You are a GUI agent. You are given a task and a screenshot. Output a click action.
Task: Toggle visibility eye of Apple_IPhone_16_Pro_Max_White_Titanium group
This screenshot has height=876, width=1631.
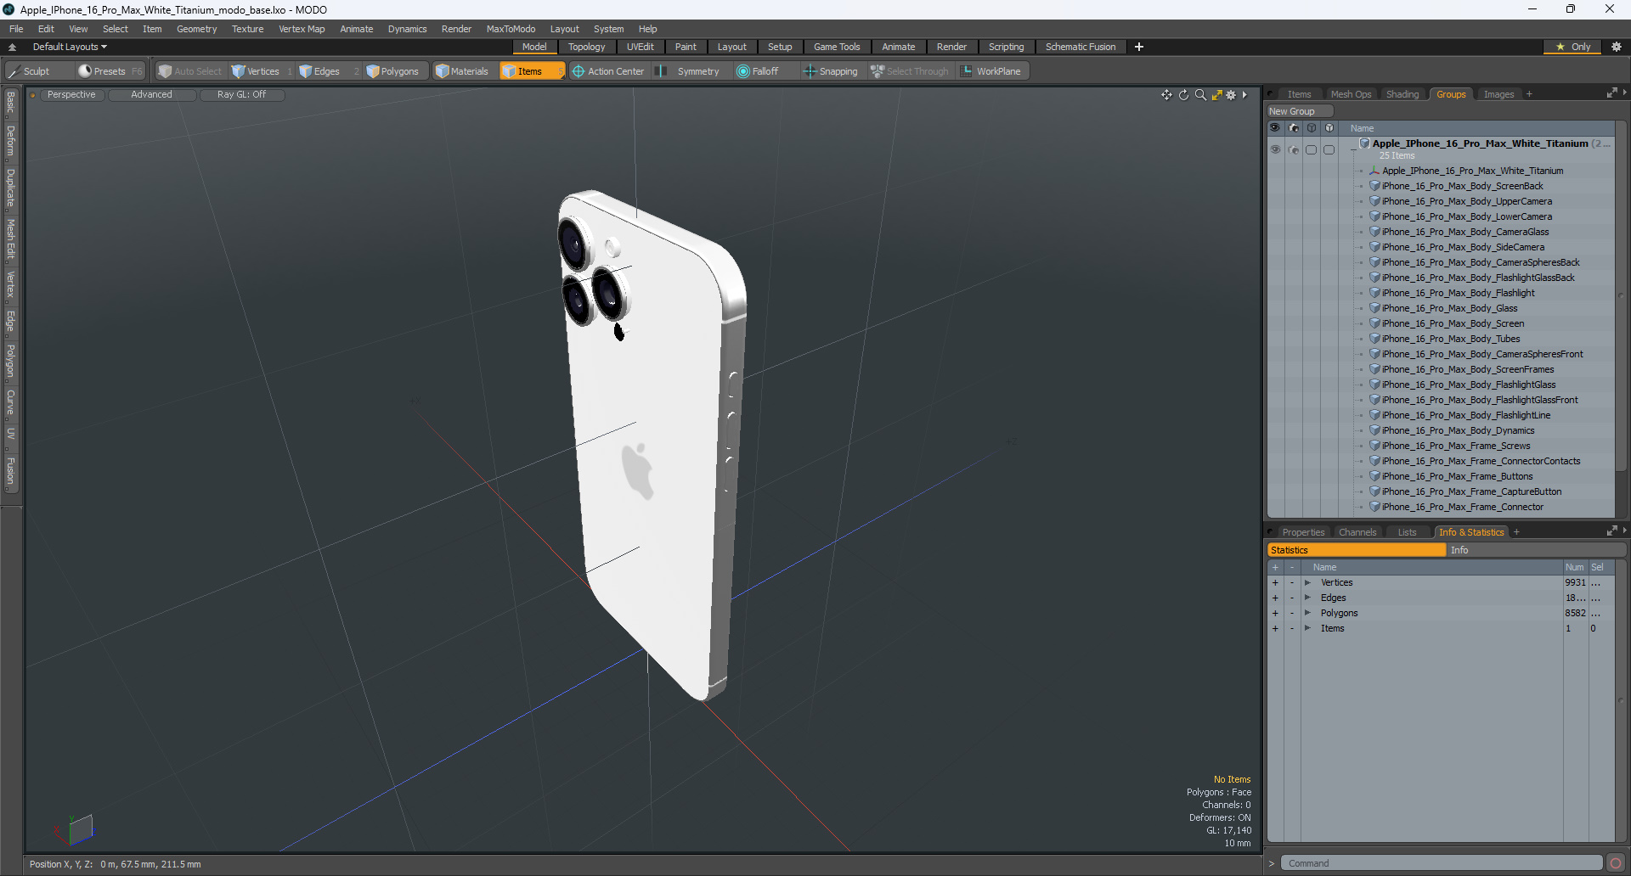(x=1275, y=149)
